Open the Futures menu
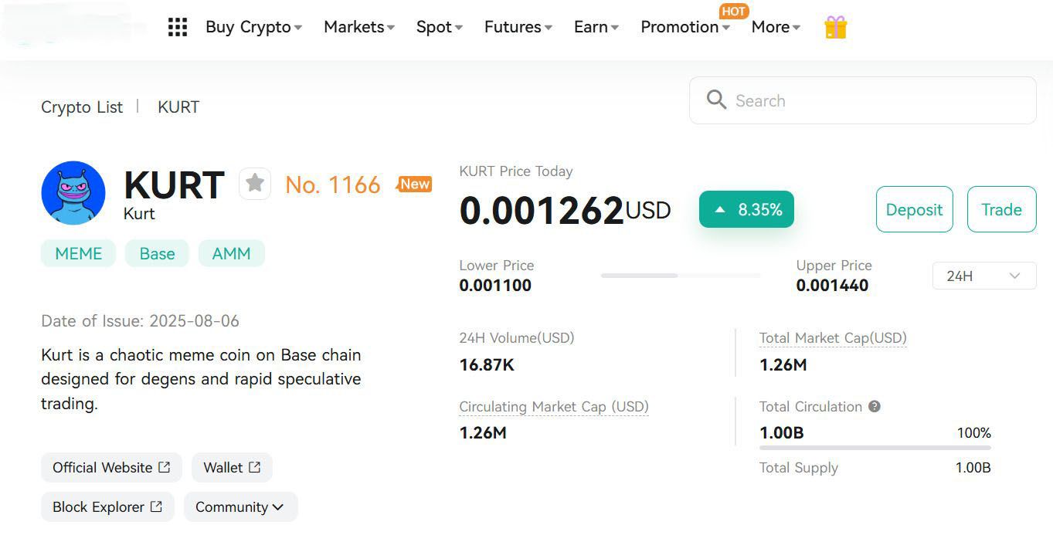The width and height of the screenshot is (1053, 552). tap(518, 27)
